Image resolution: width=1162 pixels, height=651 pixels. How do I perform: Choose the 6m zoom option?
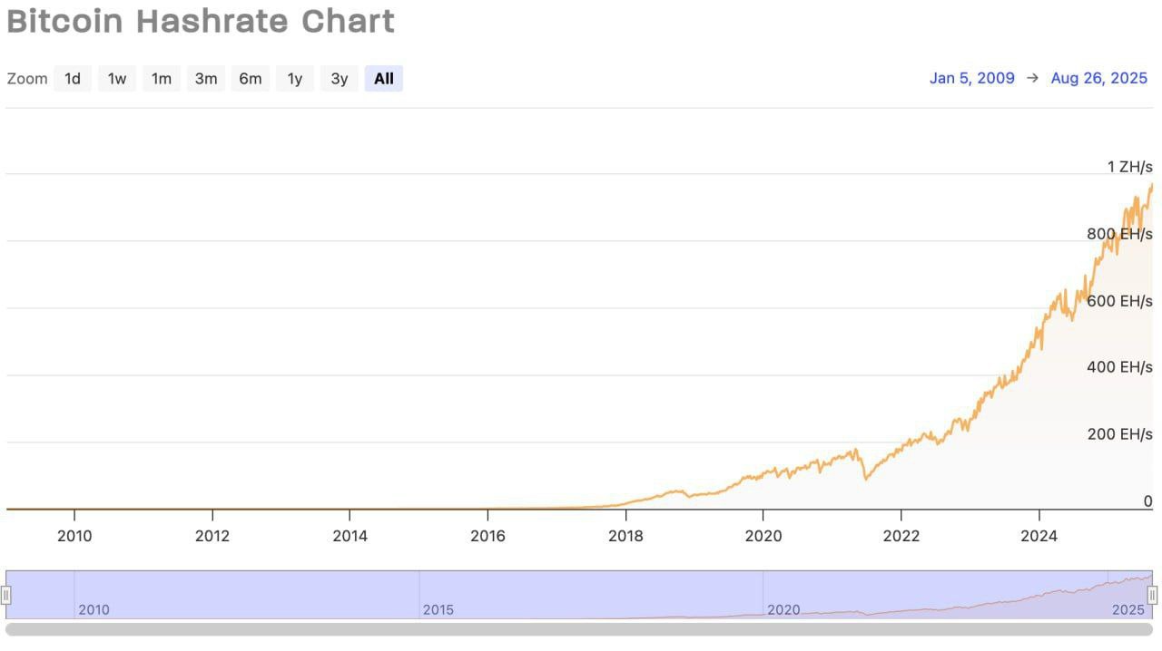251,78
